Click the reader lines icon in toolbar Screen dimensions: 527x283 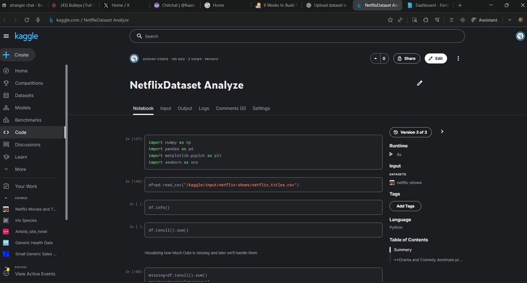point(451,20)
